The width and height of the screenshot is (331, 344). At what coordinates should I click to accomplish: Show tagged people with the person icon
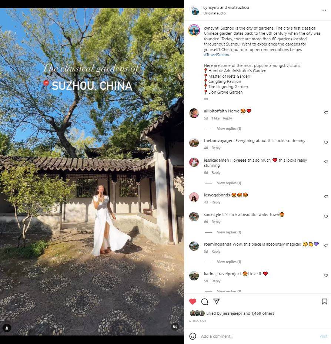7,328
